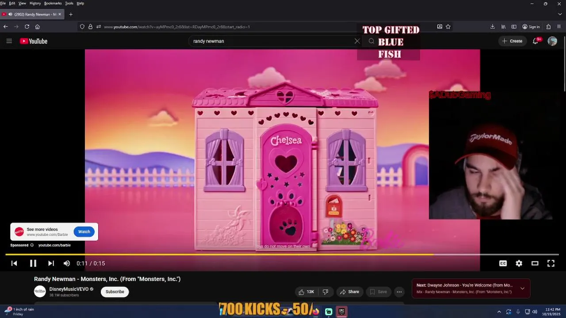Open the Firefox library icon
This screenshot has width=566, height=318.
point(503,26)
